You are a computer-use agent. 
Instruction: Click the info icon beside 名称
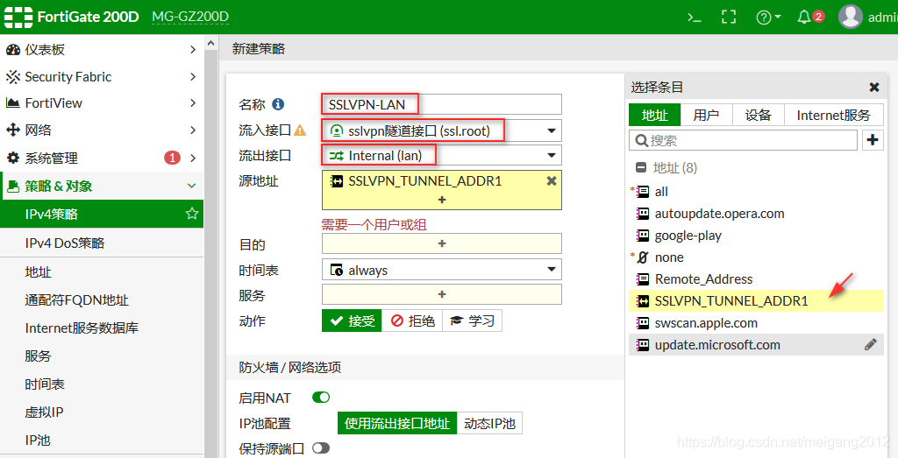278,104
